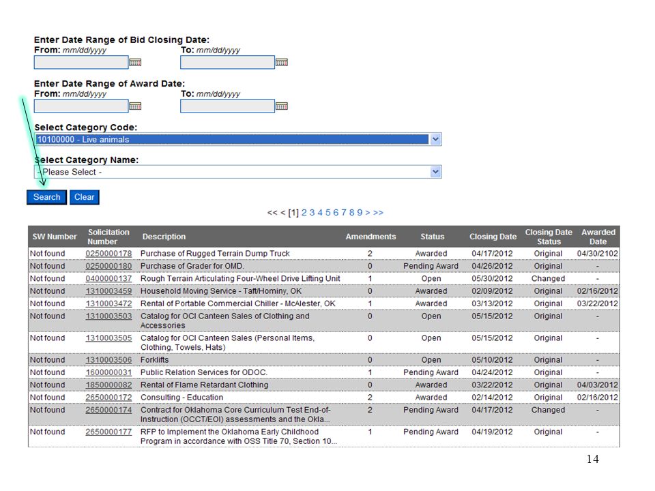Click the SW Number column header

pos(55,237)
